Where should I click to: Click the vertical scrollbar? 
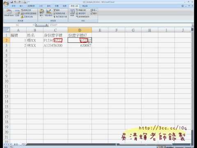point(192,86)
